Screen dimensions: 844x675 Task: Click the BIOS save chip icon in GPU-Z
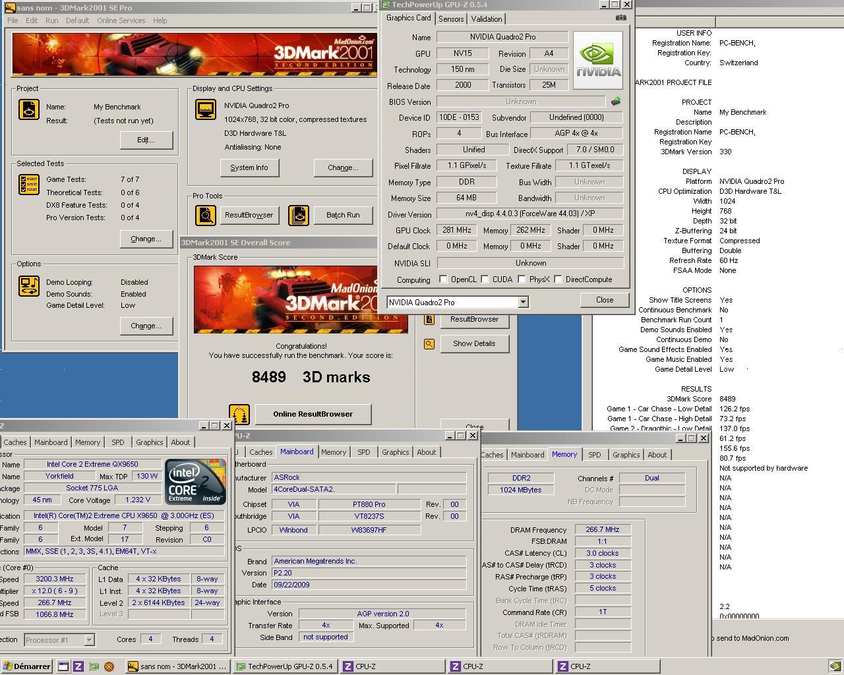tap(615, 102)
